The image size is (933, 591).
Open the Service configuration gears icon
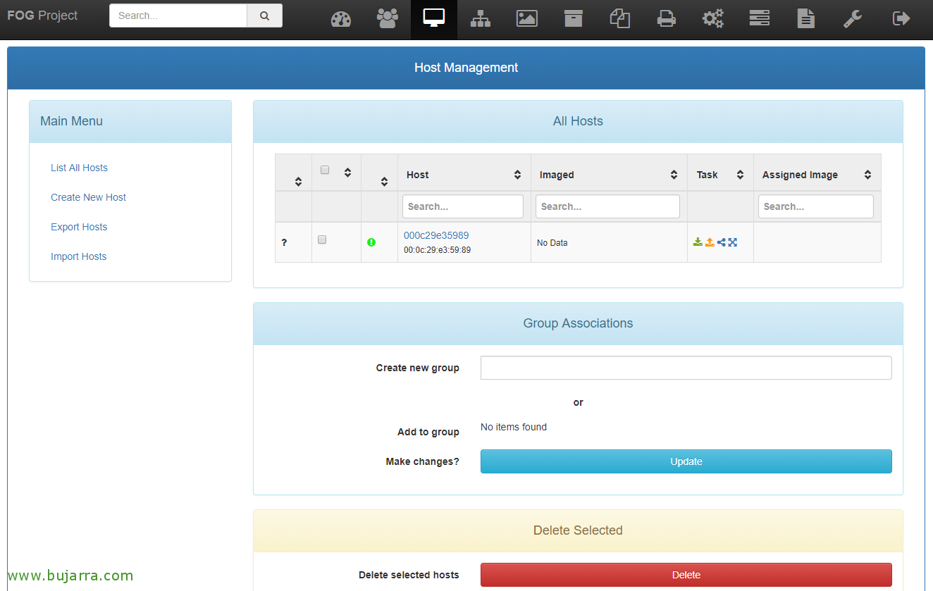[x=713, y=19]
